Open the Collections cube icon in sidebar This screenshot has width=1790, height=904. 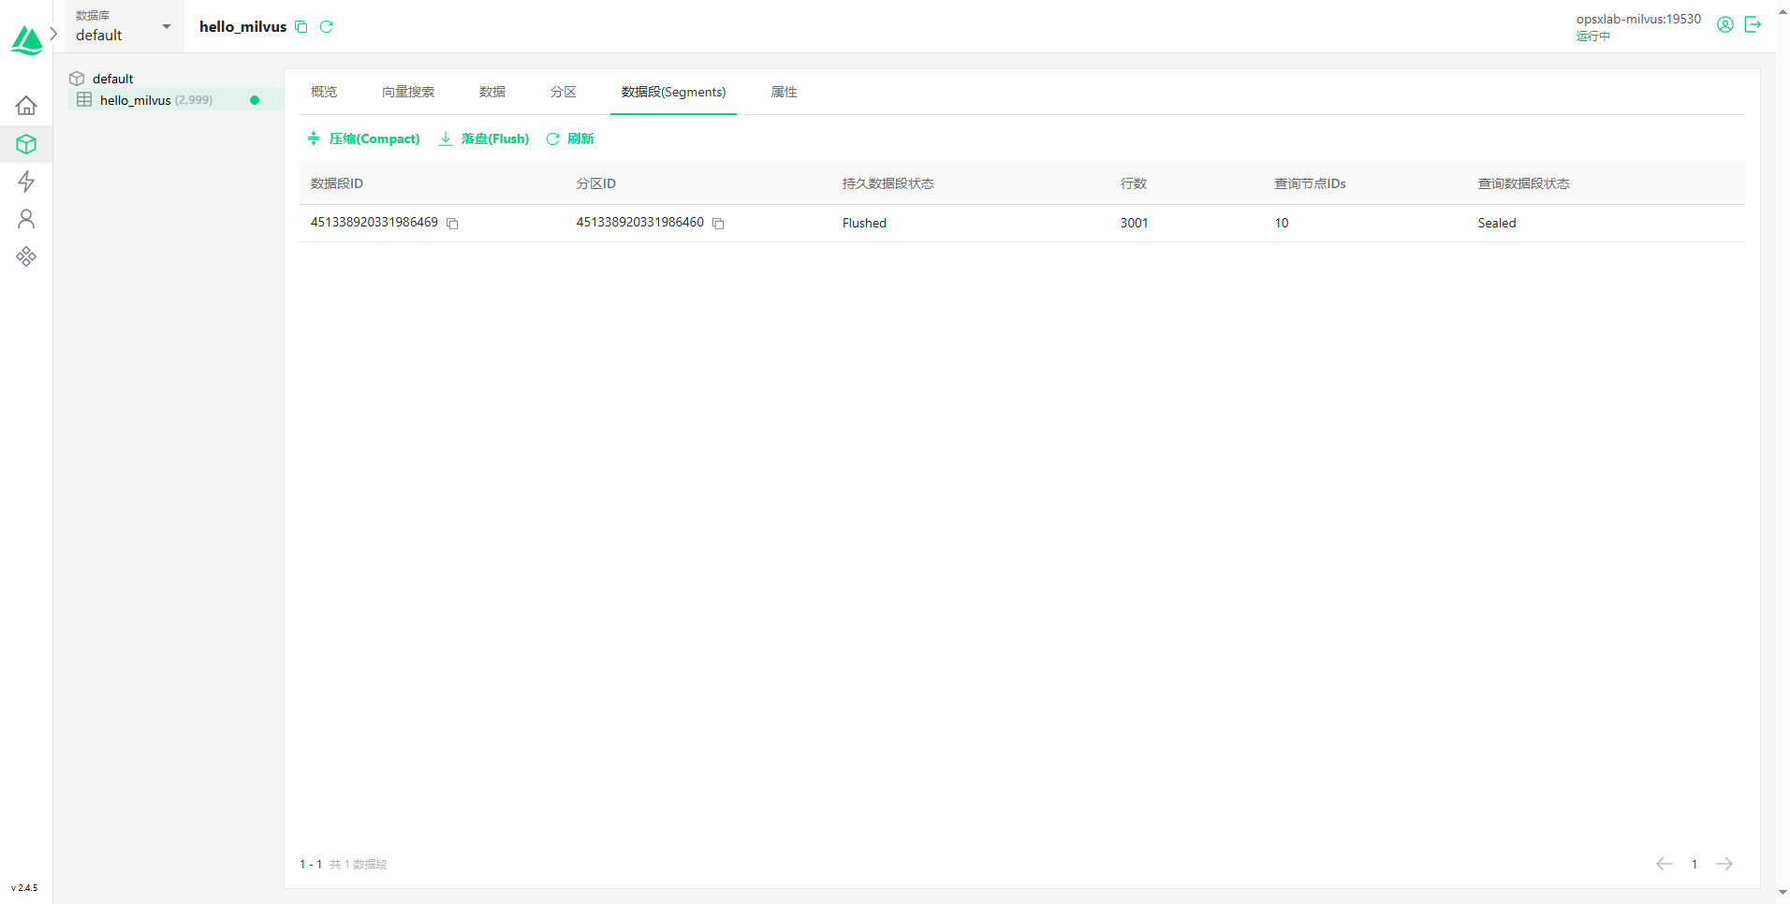pos(26,144)
